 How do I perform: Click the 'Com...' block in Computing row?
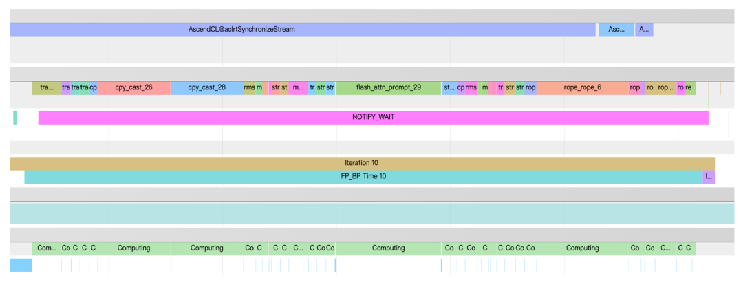tap(46, 248)
